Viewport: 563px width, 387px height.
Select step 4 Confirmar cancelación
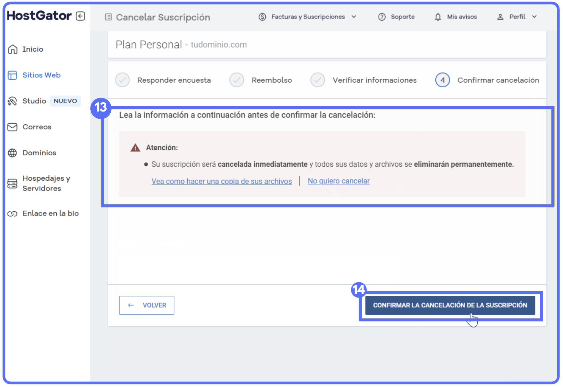tap(442, 80)
